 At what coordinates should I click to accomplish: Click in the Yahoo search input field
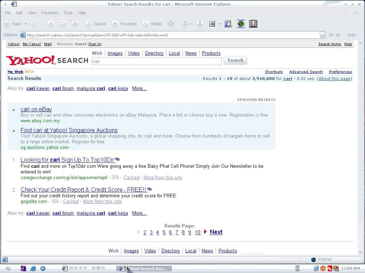[x=156, y=61]
